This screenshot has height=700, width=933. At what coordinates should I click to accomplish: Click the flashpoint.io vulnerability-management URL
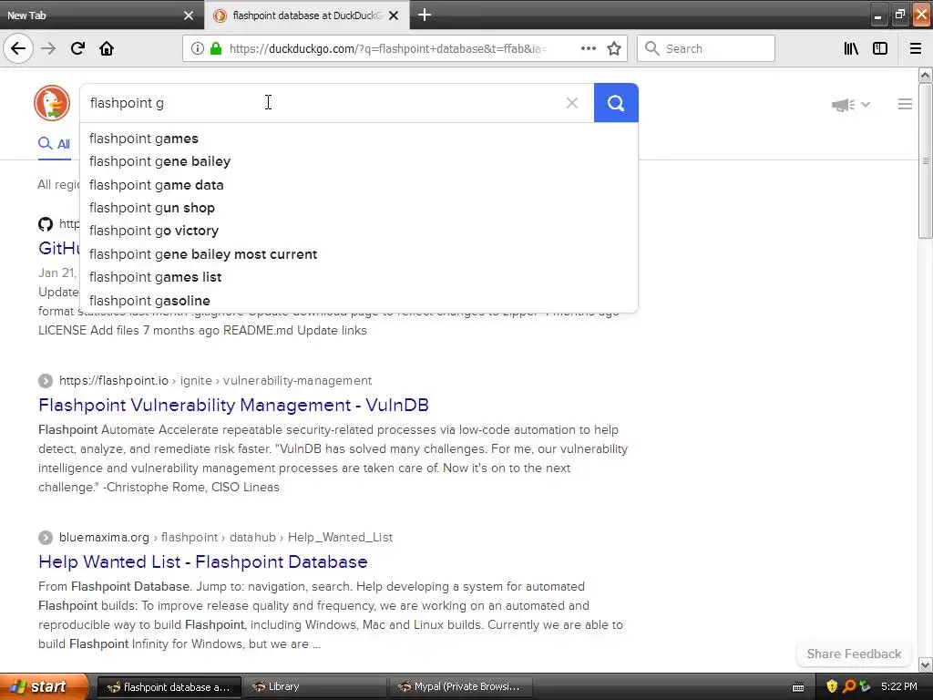pos(215,380)
